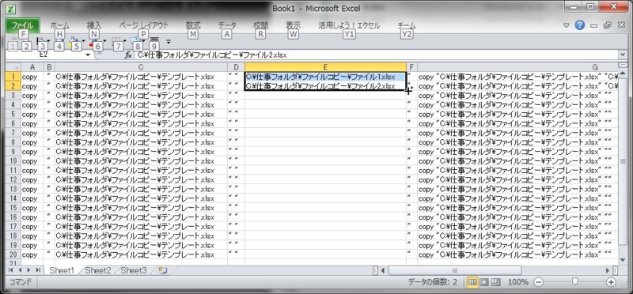
Task: Open the データ ribbon tab
Action: (227, 25)
